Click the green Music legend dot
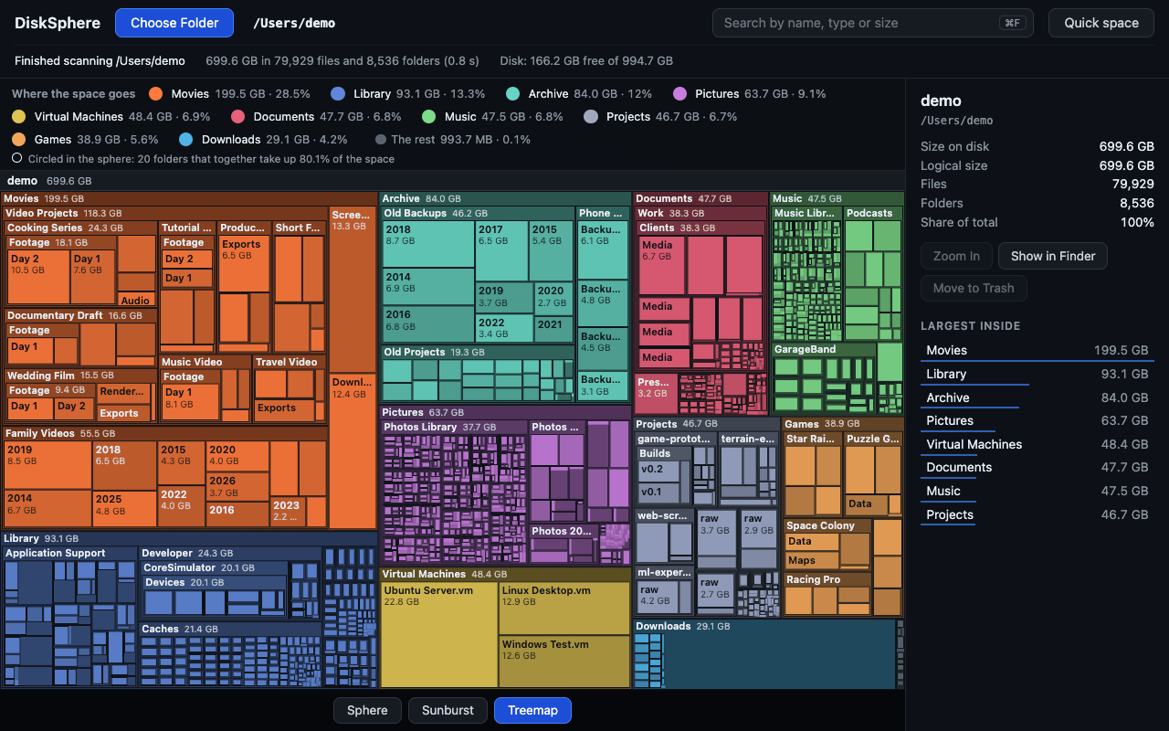This screenshot has height=731, width=1169. coord(428,116)
